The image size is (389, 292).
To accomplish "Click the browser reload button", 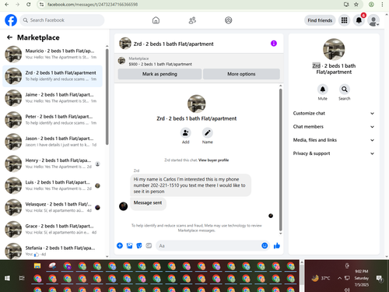I will pyautogui.click(x=29, y=5).
